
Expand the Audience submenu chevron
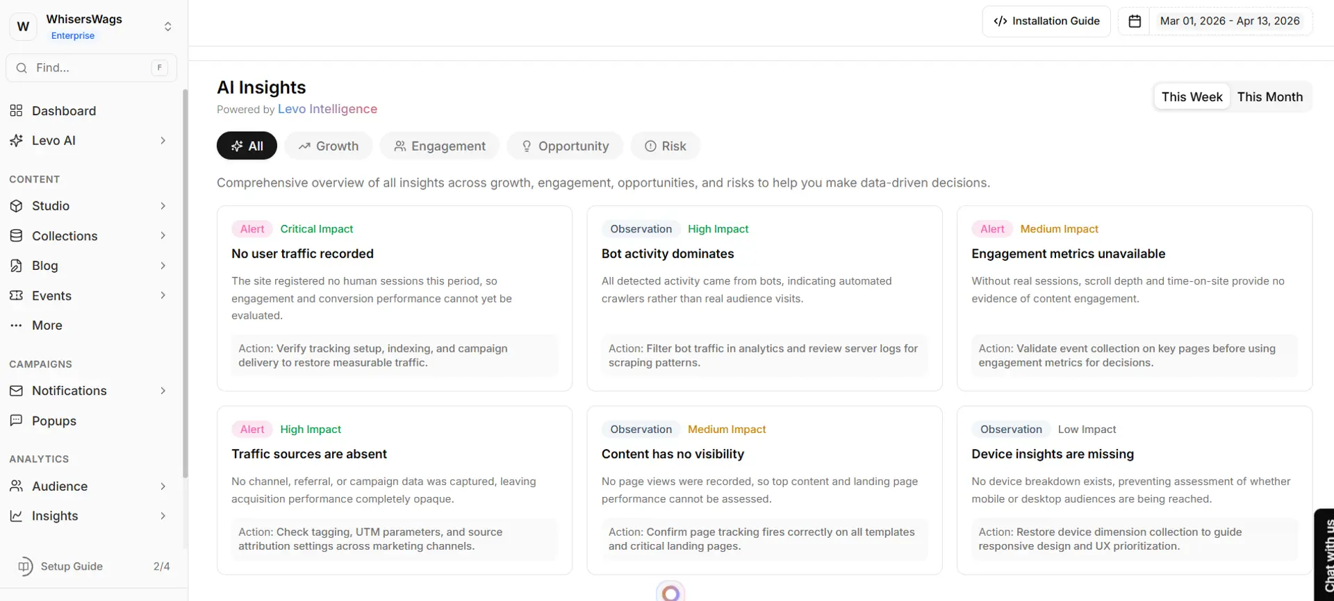point(163,486)
